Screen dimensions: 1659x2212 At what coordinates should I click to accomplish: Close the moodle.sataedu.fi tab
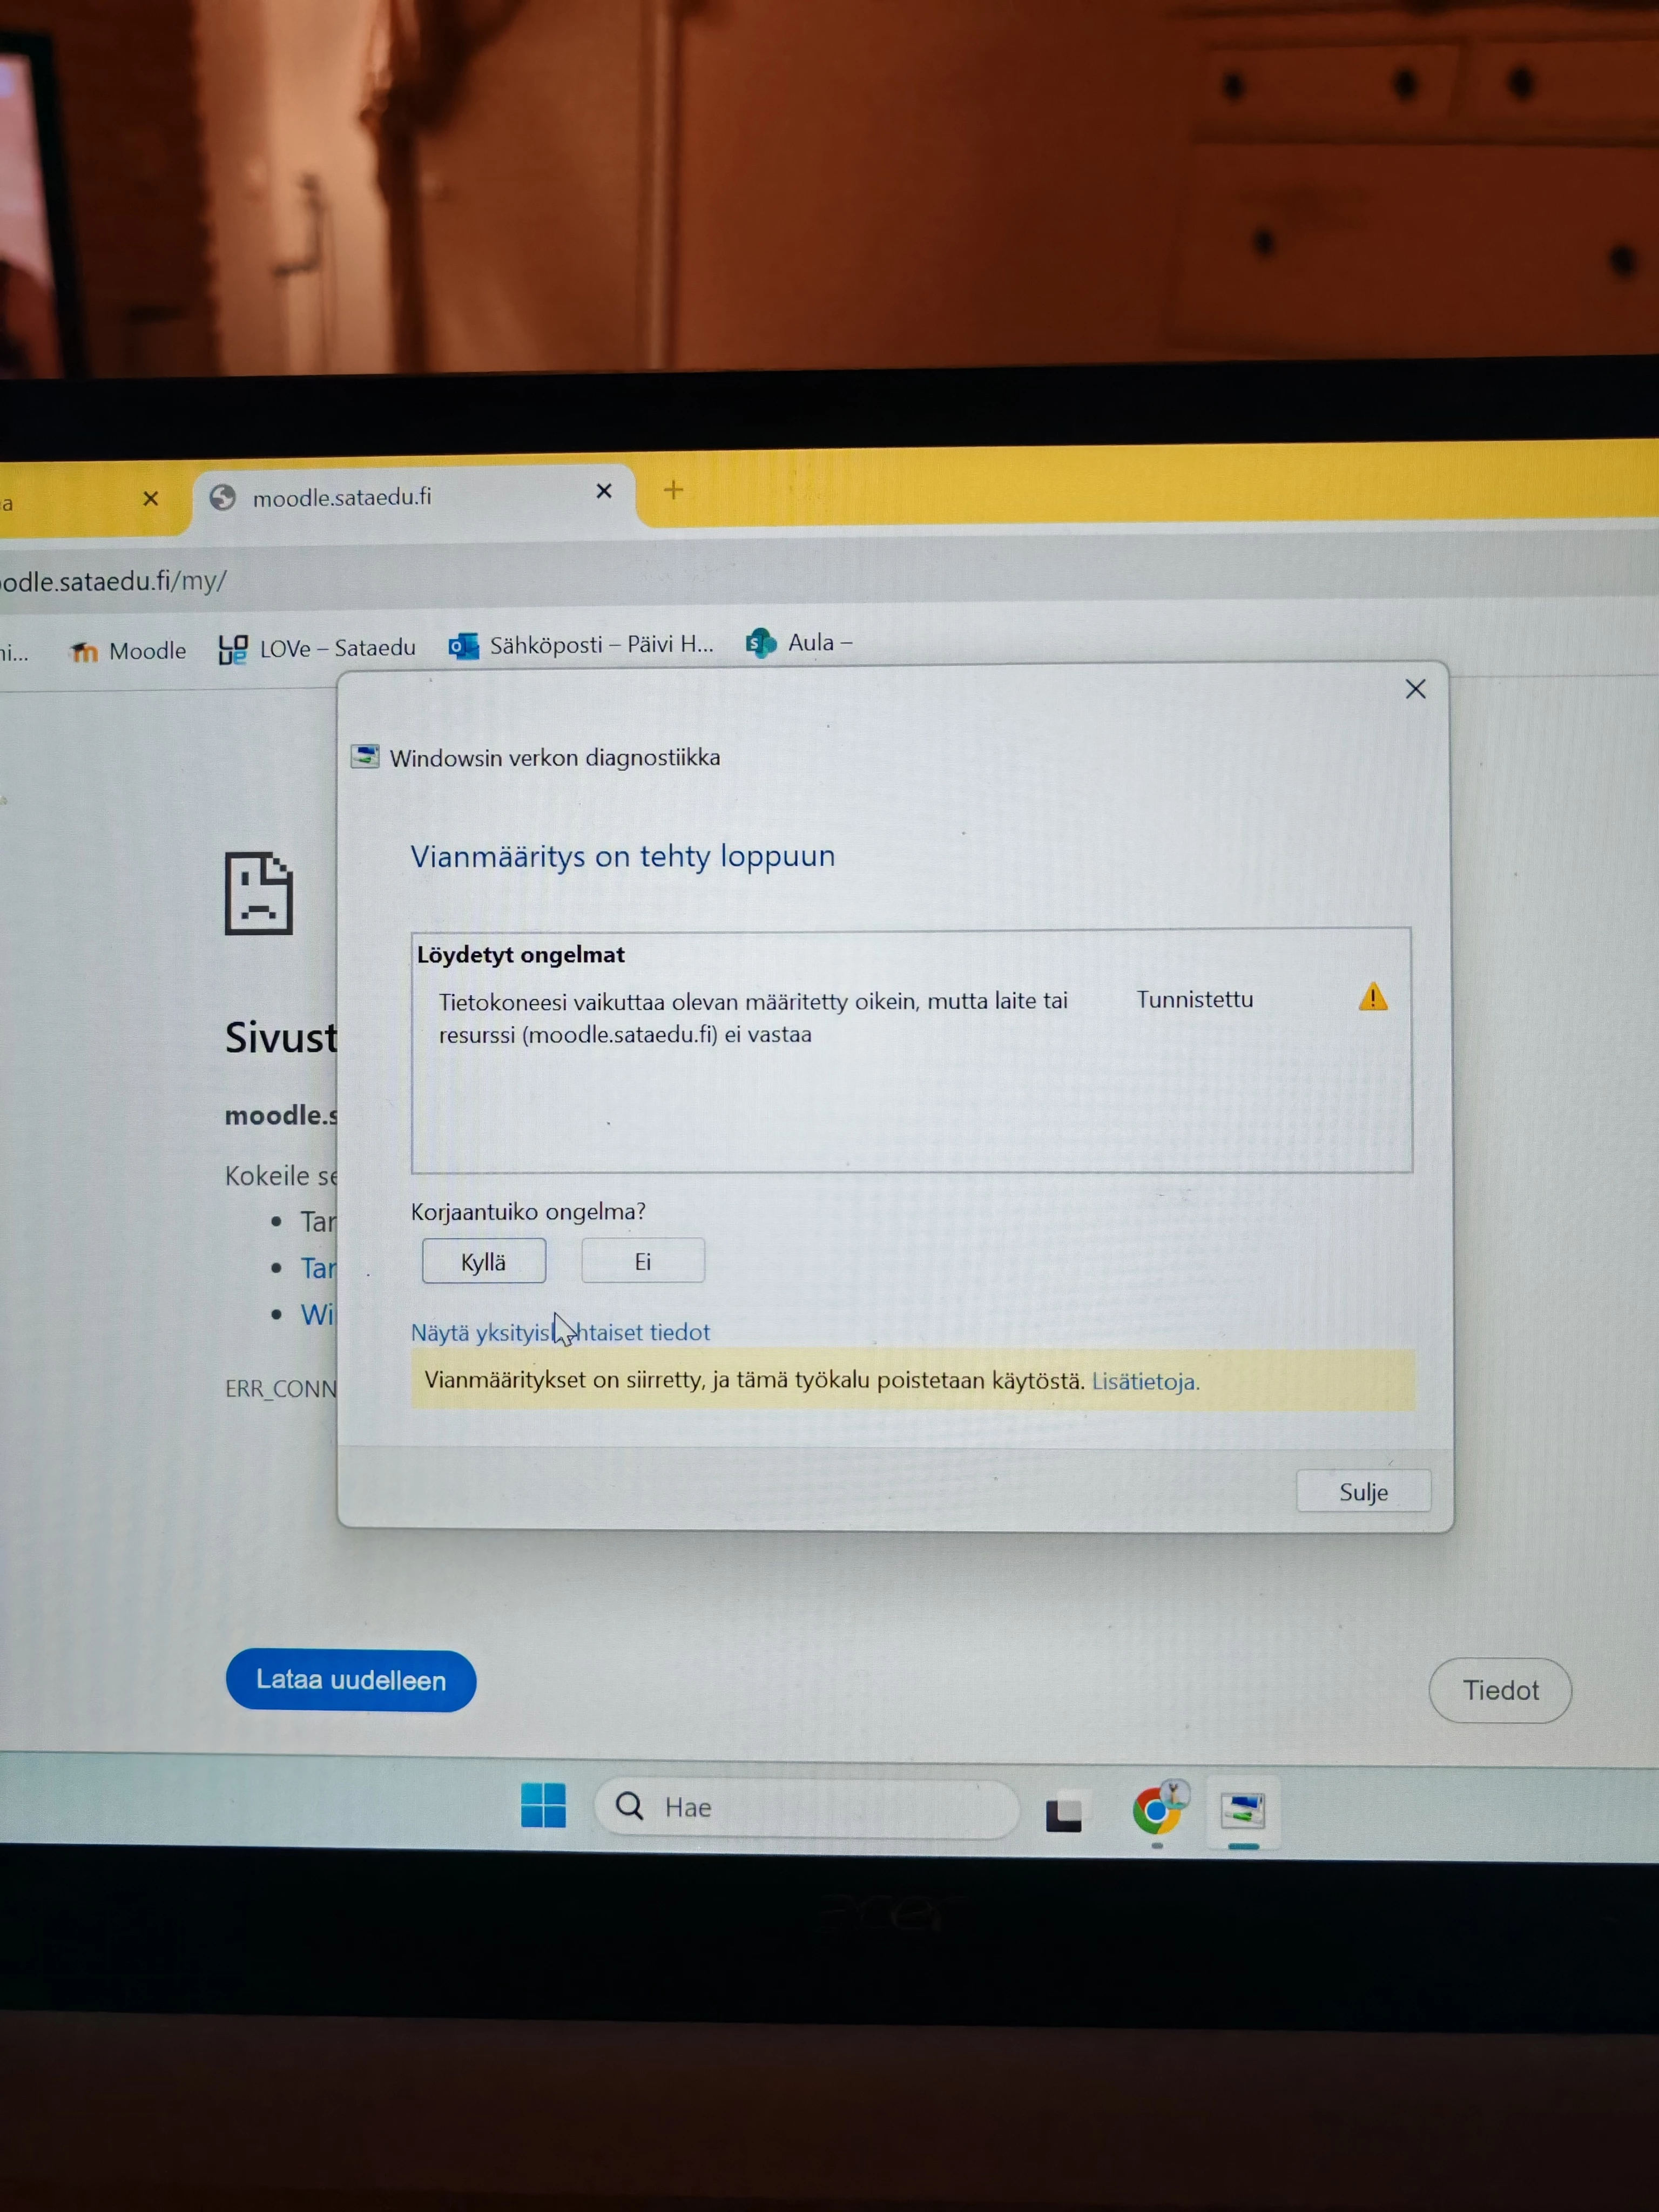[604, 491]
